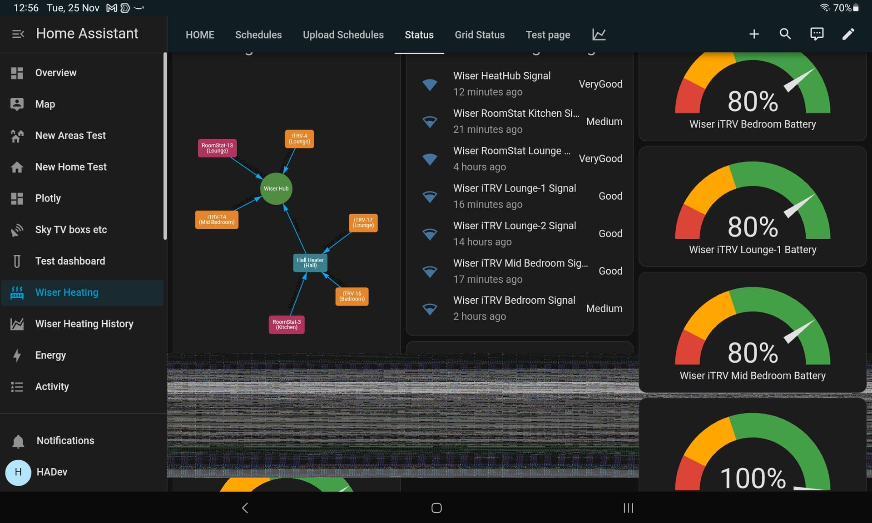The height and width of the screenshot is (523, 872).
Task: Switch to the Schedules tab
Action: point(258,35)
